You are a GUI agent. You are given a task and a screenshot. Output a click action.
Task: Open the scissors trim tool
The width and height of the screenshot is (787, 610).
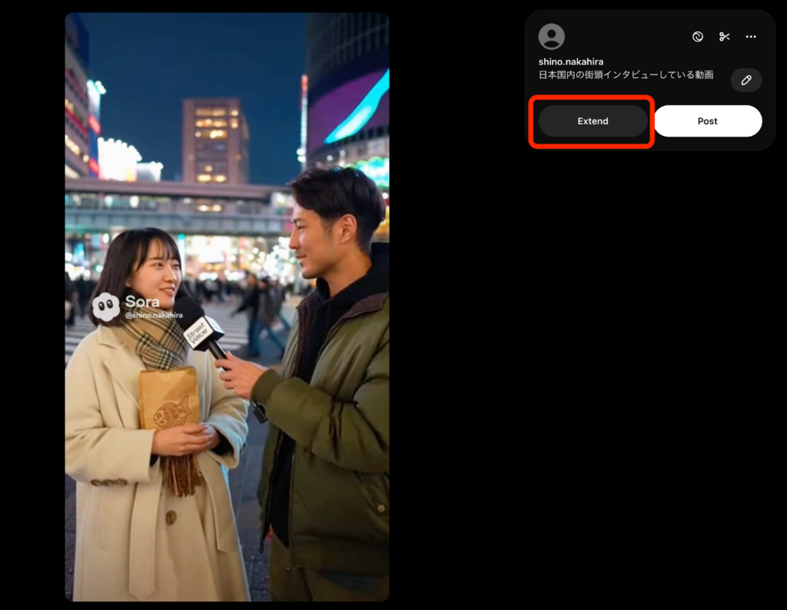pos(724,37)
